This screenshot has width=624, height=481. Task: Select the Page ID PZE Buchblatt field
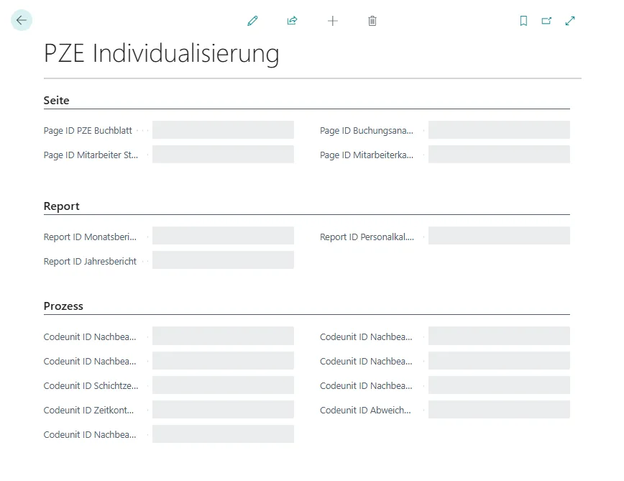pyautogui.click(x=223, y=129)
